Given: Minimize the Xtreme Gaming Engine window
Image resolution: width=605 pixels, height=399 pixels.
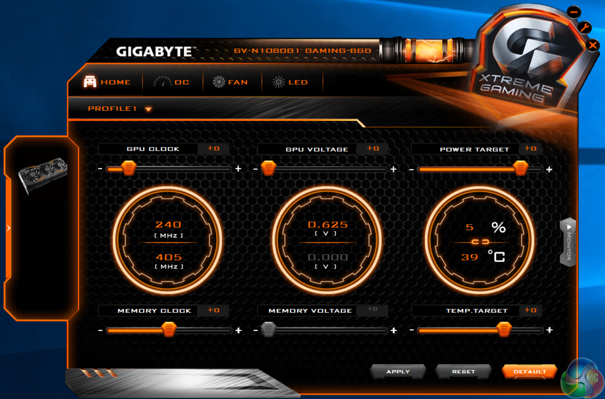Looking at the screenshot, I should pos(574,13).
